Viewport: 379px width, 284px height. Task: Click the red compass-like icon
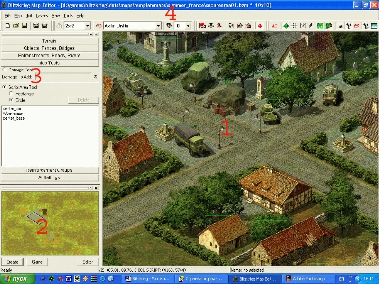(x=219, y=26)
